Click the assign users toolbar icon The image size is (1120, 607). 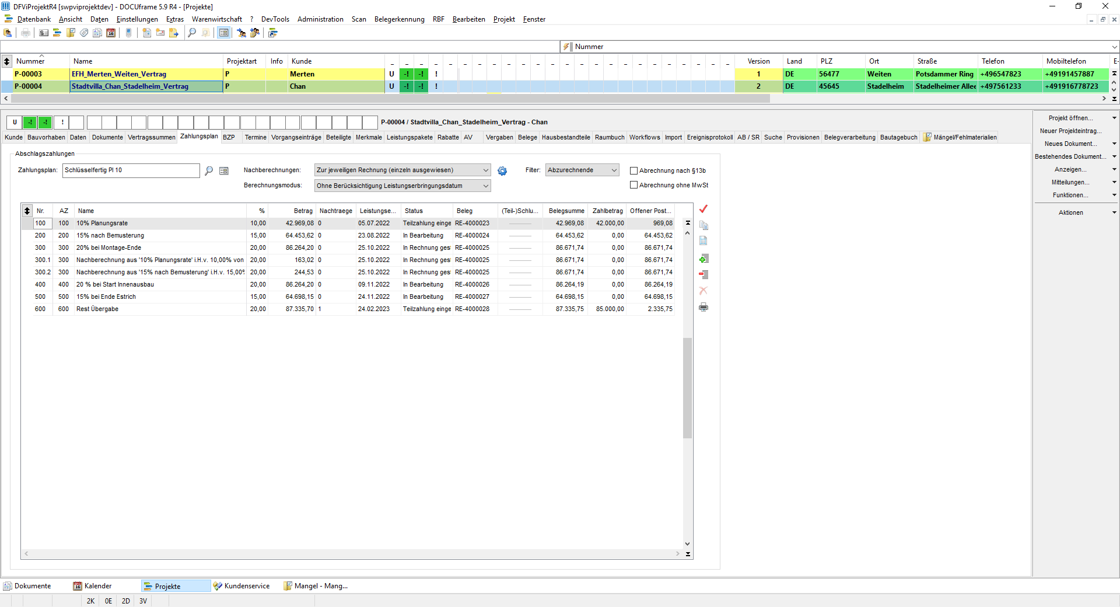click(242, 33)
